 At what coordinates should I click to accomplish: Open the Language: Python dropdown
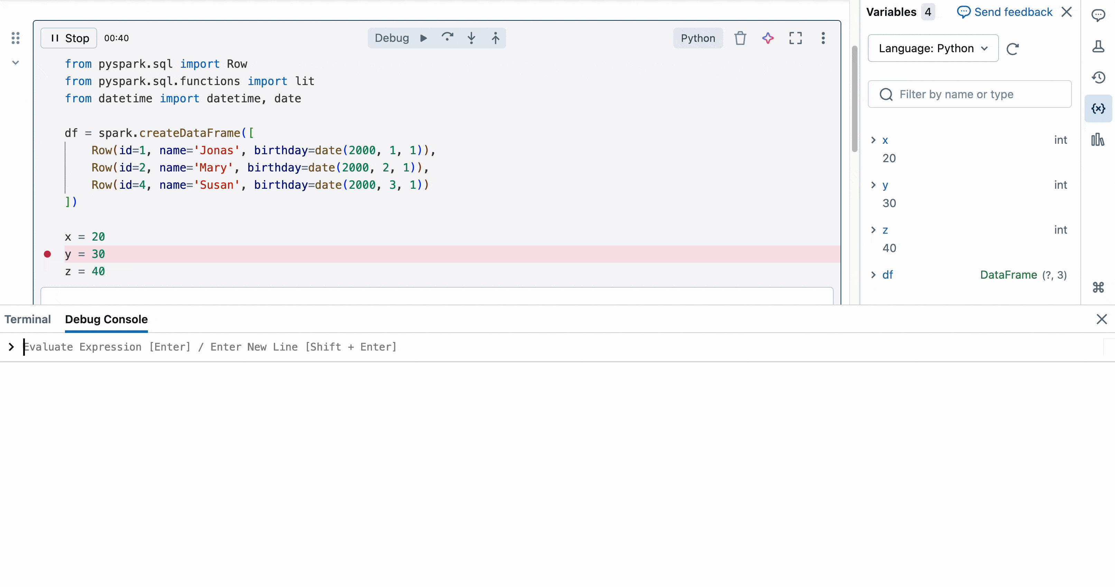tap(933, 48)
